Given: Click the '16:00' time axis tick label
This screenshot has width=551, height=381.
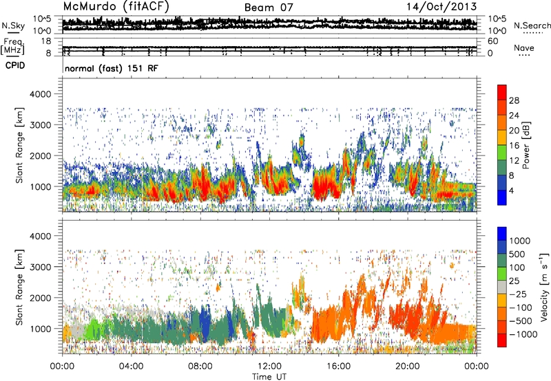Looking at the screenshot, I should click(338, 367).
